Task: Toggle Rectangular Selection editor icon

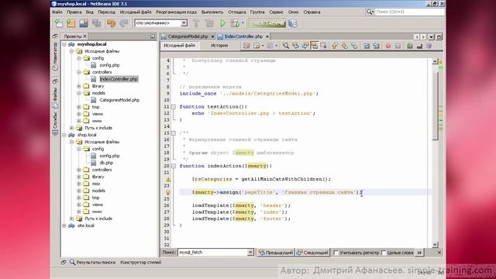Action: coord(323,46)
